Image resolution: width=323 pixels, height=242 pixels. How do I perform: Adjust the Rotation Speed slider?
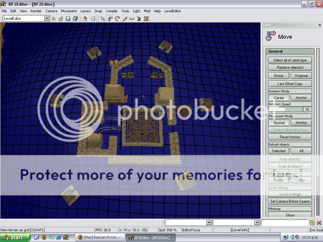pos(285,109)
